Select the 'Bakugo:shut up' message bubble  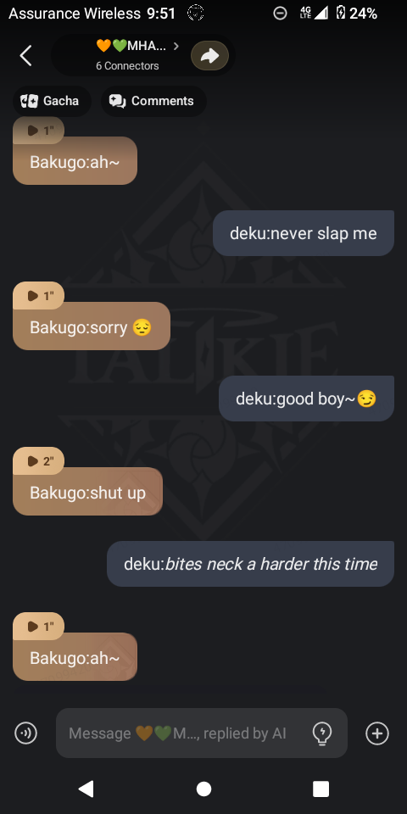(87, 492)
